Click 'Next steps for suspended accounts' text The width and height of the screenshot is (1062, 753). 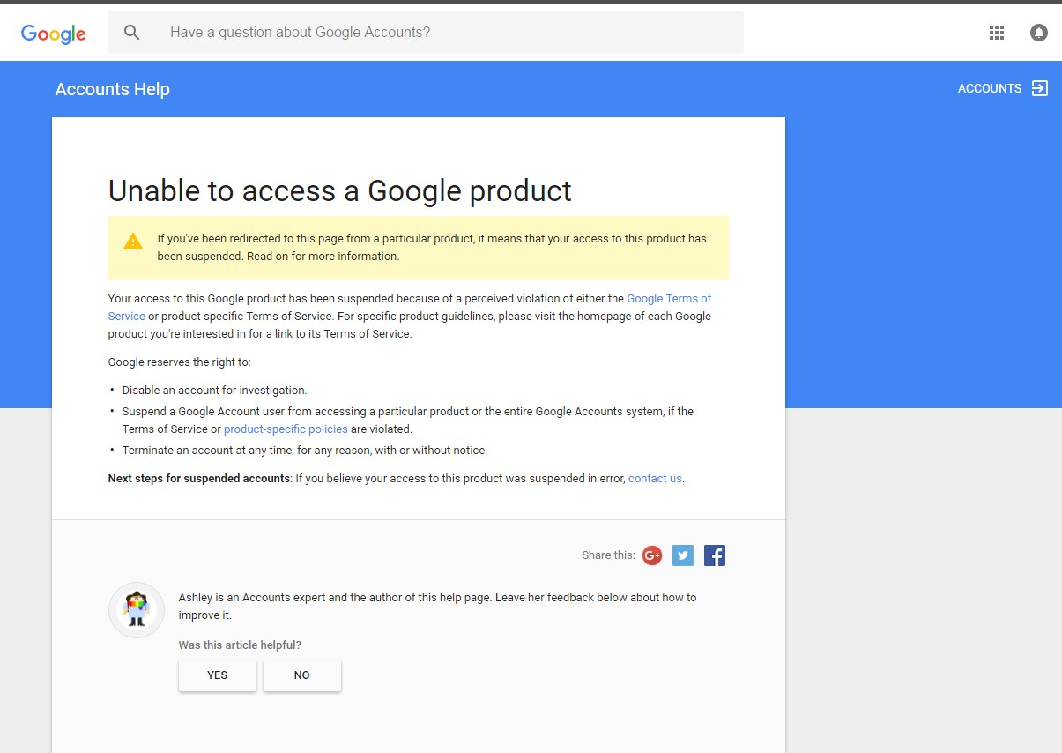[199, 478]
